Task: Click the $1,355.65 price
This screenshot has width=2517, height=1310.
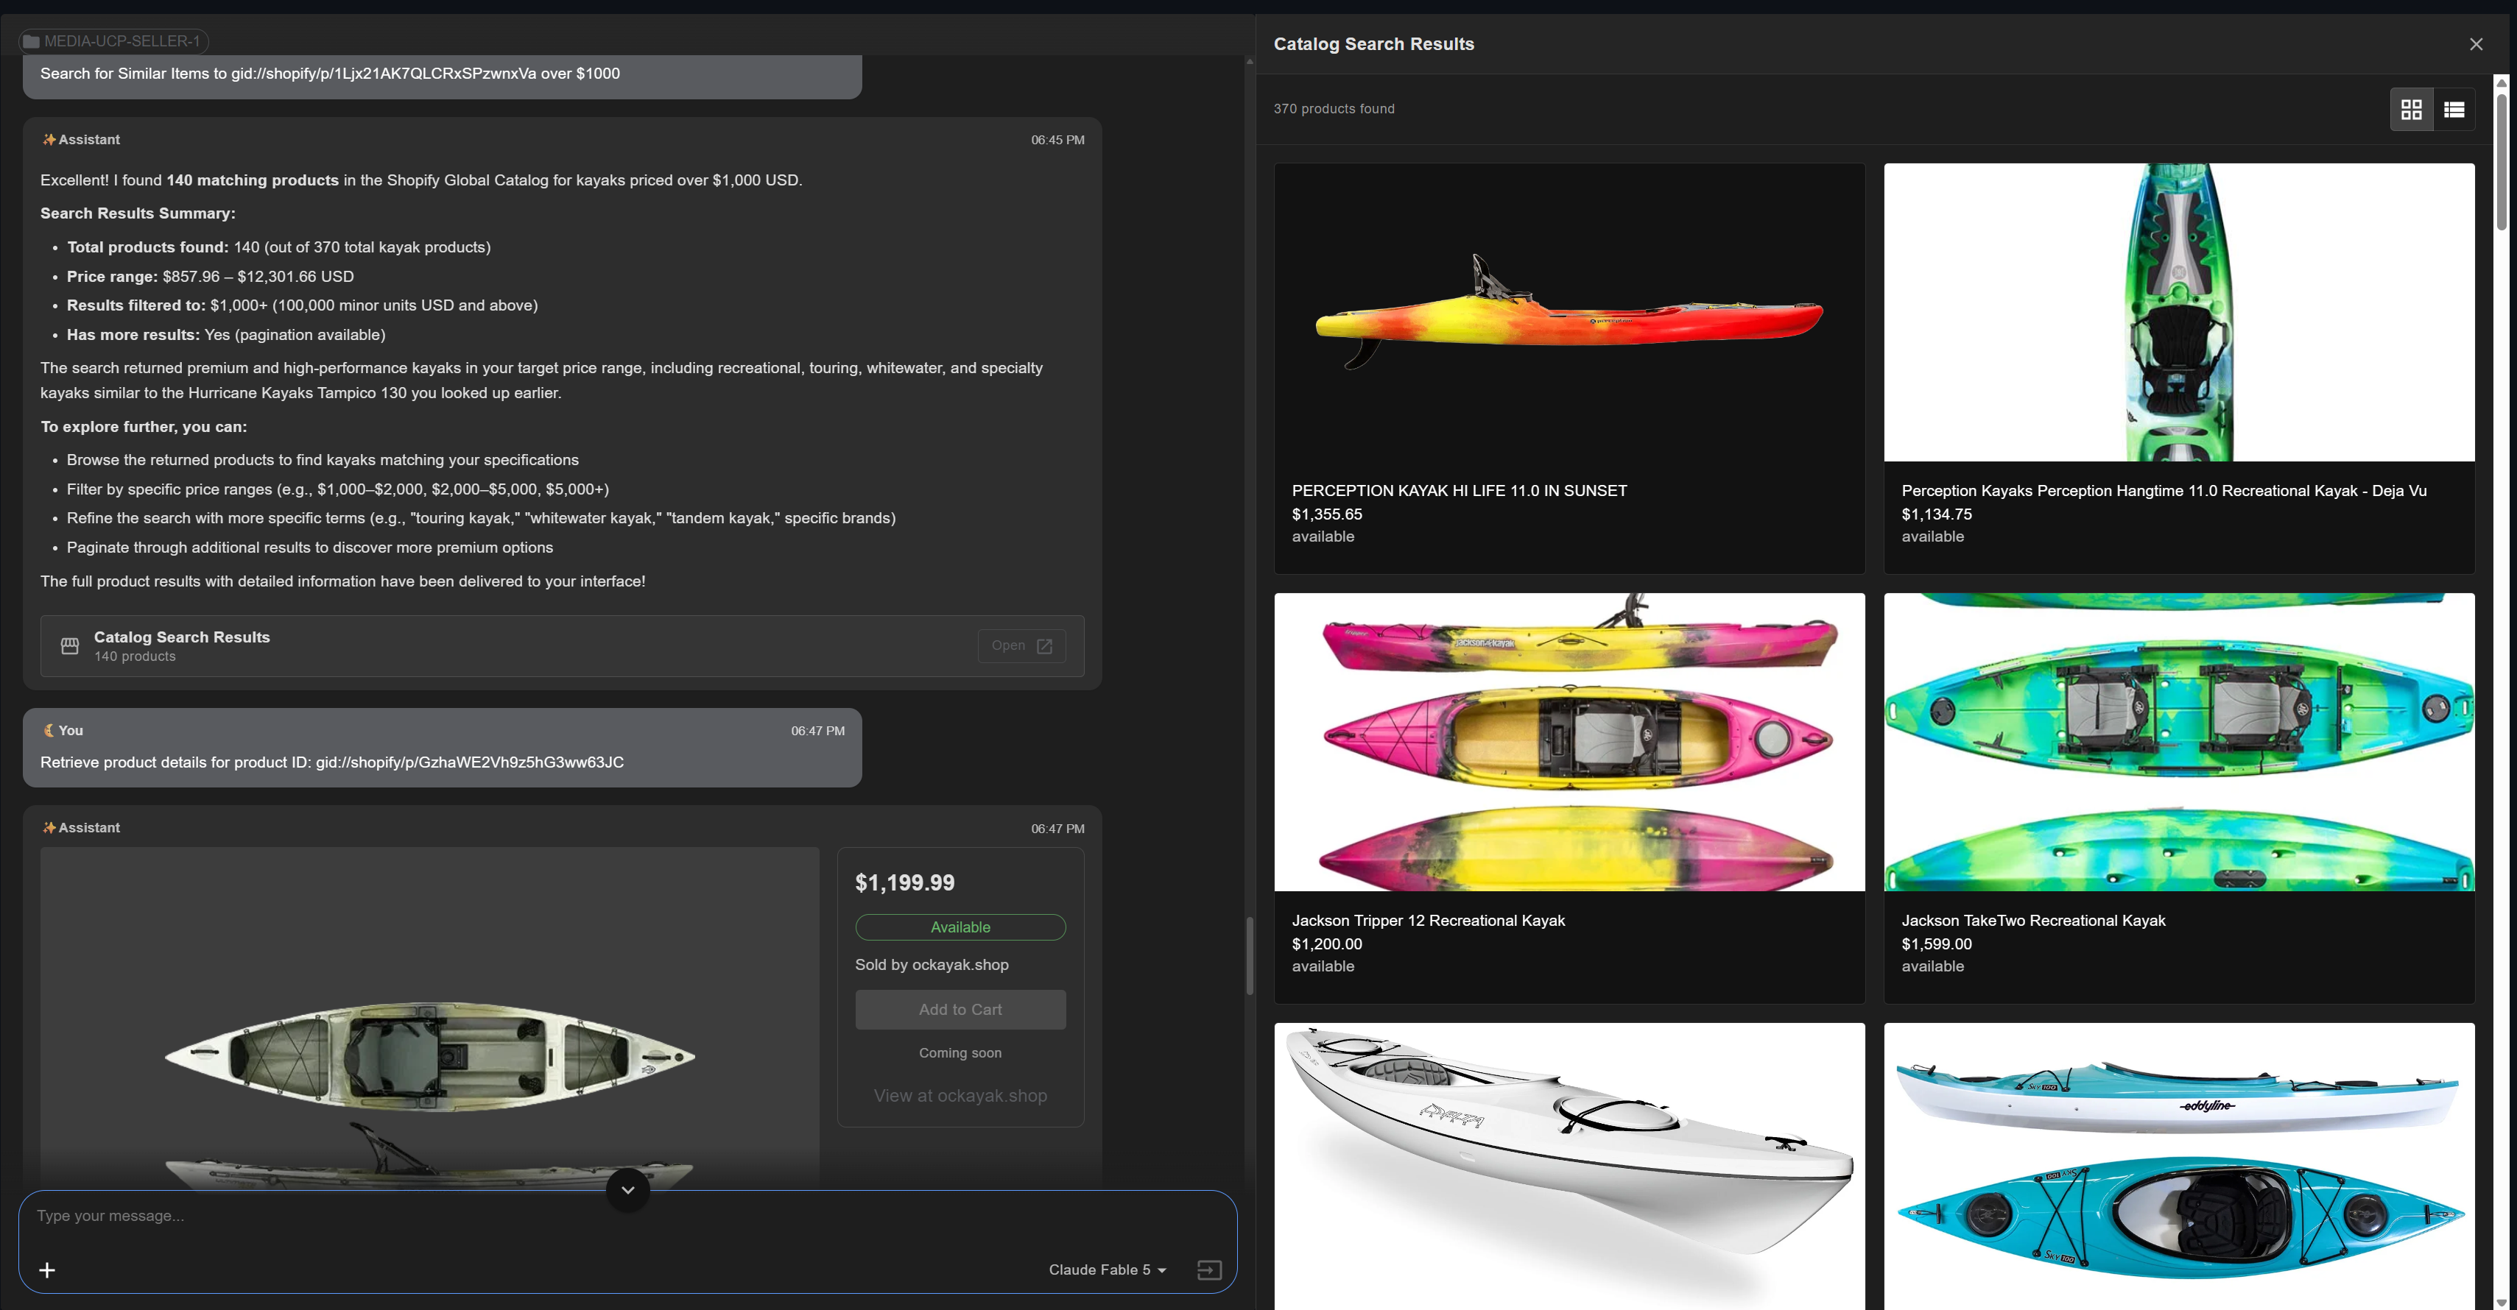Action: coord(1326,514)
